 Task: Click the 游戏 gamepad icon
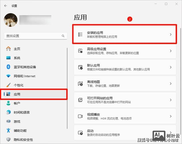click(x=8, y=121)
